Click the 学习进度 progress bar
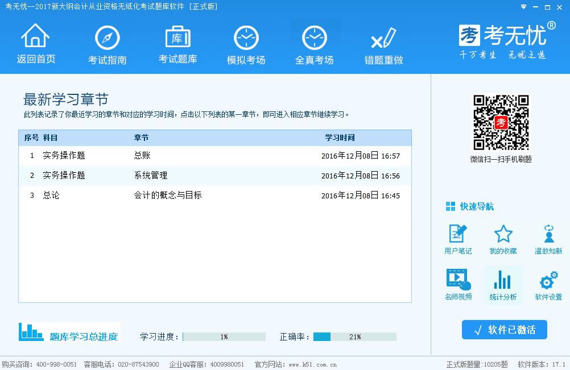The image size is (570, 370). (224, 337)
